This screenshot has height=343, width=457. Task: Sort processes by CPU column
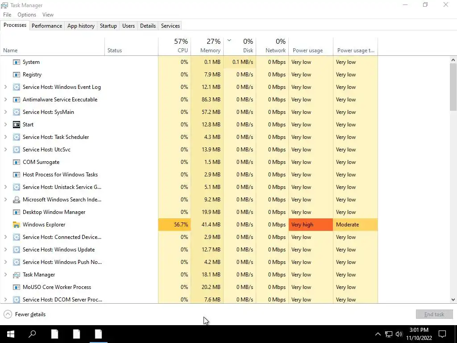click(174, 46)
